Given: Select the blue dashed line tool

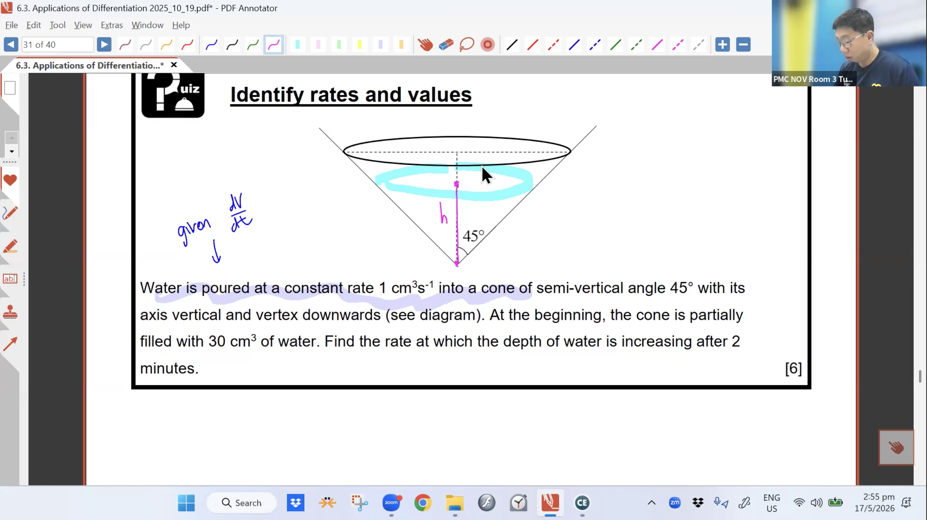Looking at the screenshot, I should pyautogui.click(x=595, y=44).
